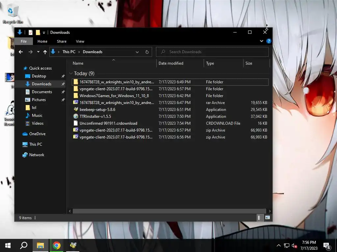This screenshot has height=252, width=337.
Task: Open the recent locations dropdown
Action: 38,52
